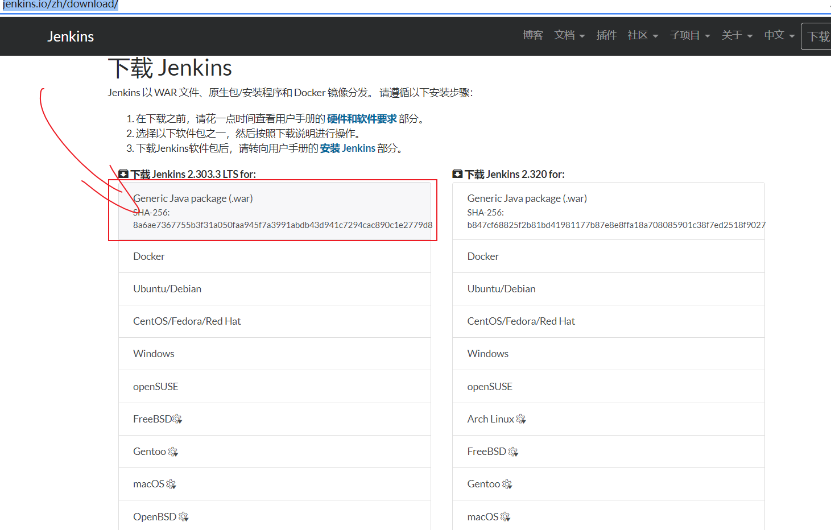The width and height of the screenshot is (831, 530).
Task: Click the gear icon beside Gentoo under Jenkins 2.320
Action: [507, 484]
